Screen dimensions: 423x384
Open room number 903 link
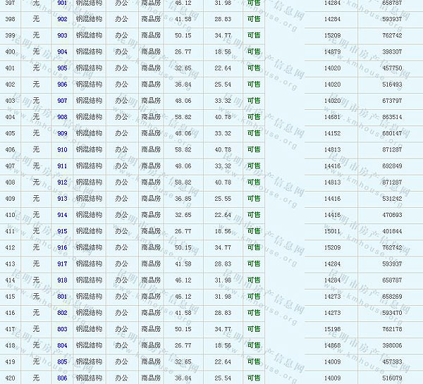[63, 35]
